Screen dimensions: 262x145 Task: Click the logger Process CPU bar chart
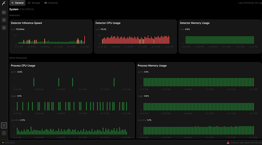coord(72,106)
